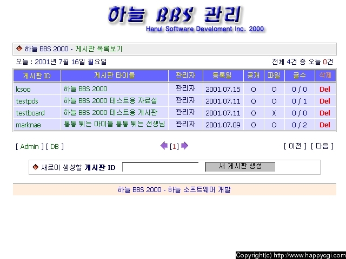Screen dimensions: 346x259
Task: Delete the testboard board with Del
Action: (325, 113)
